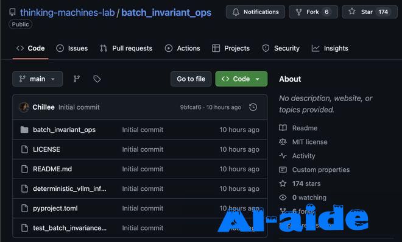Screen dimensions: 402x242
Task: Open pyproject.toml file
Action: click(55, 208)
